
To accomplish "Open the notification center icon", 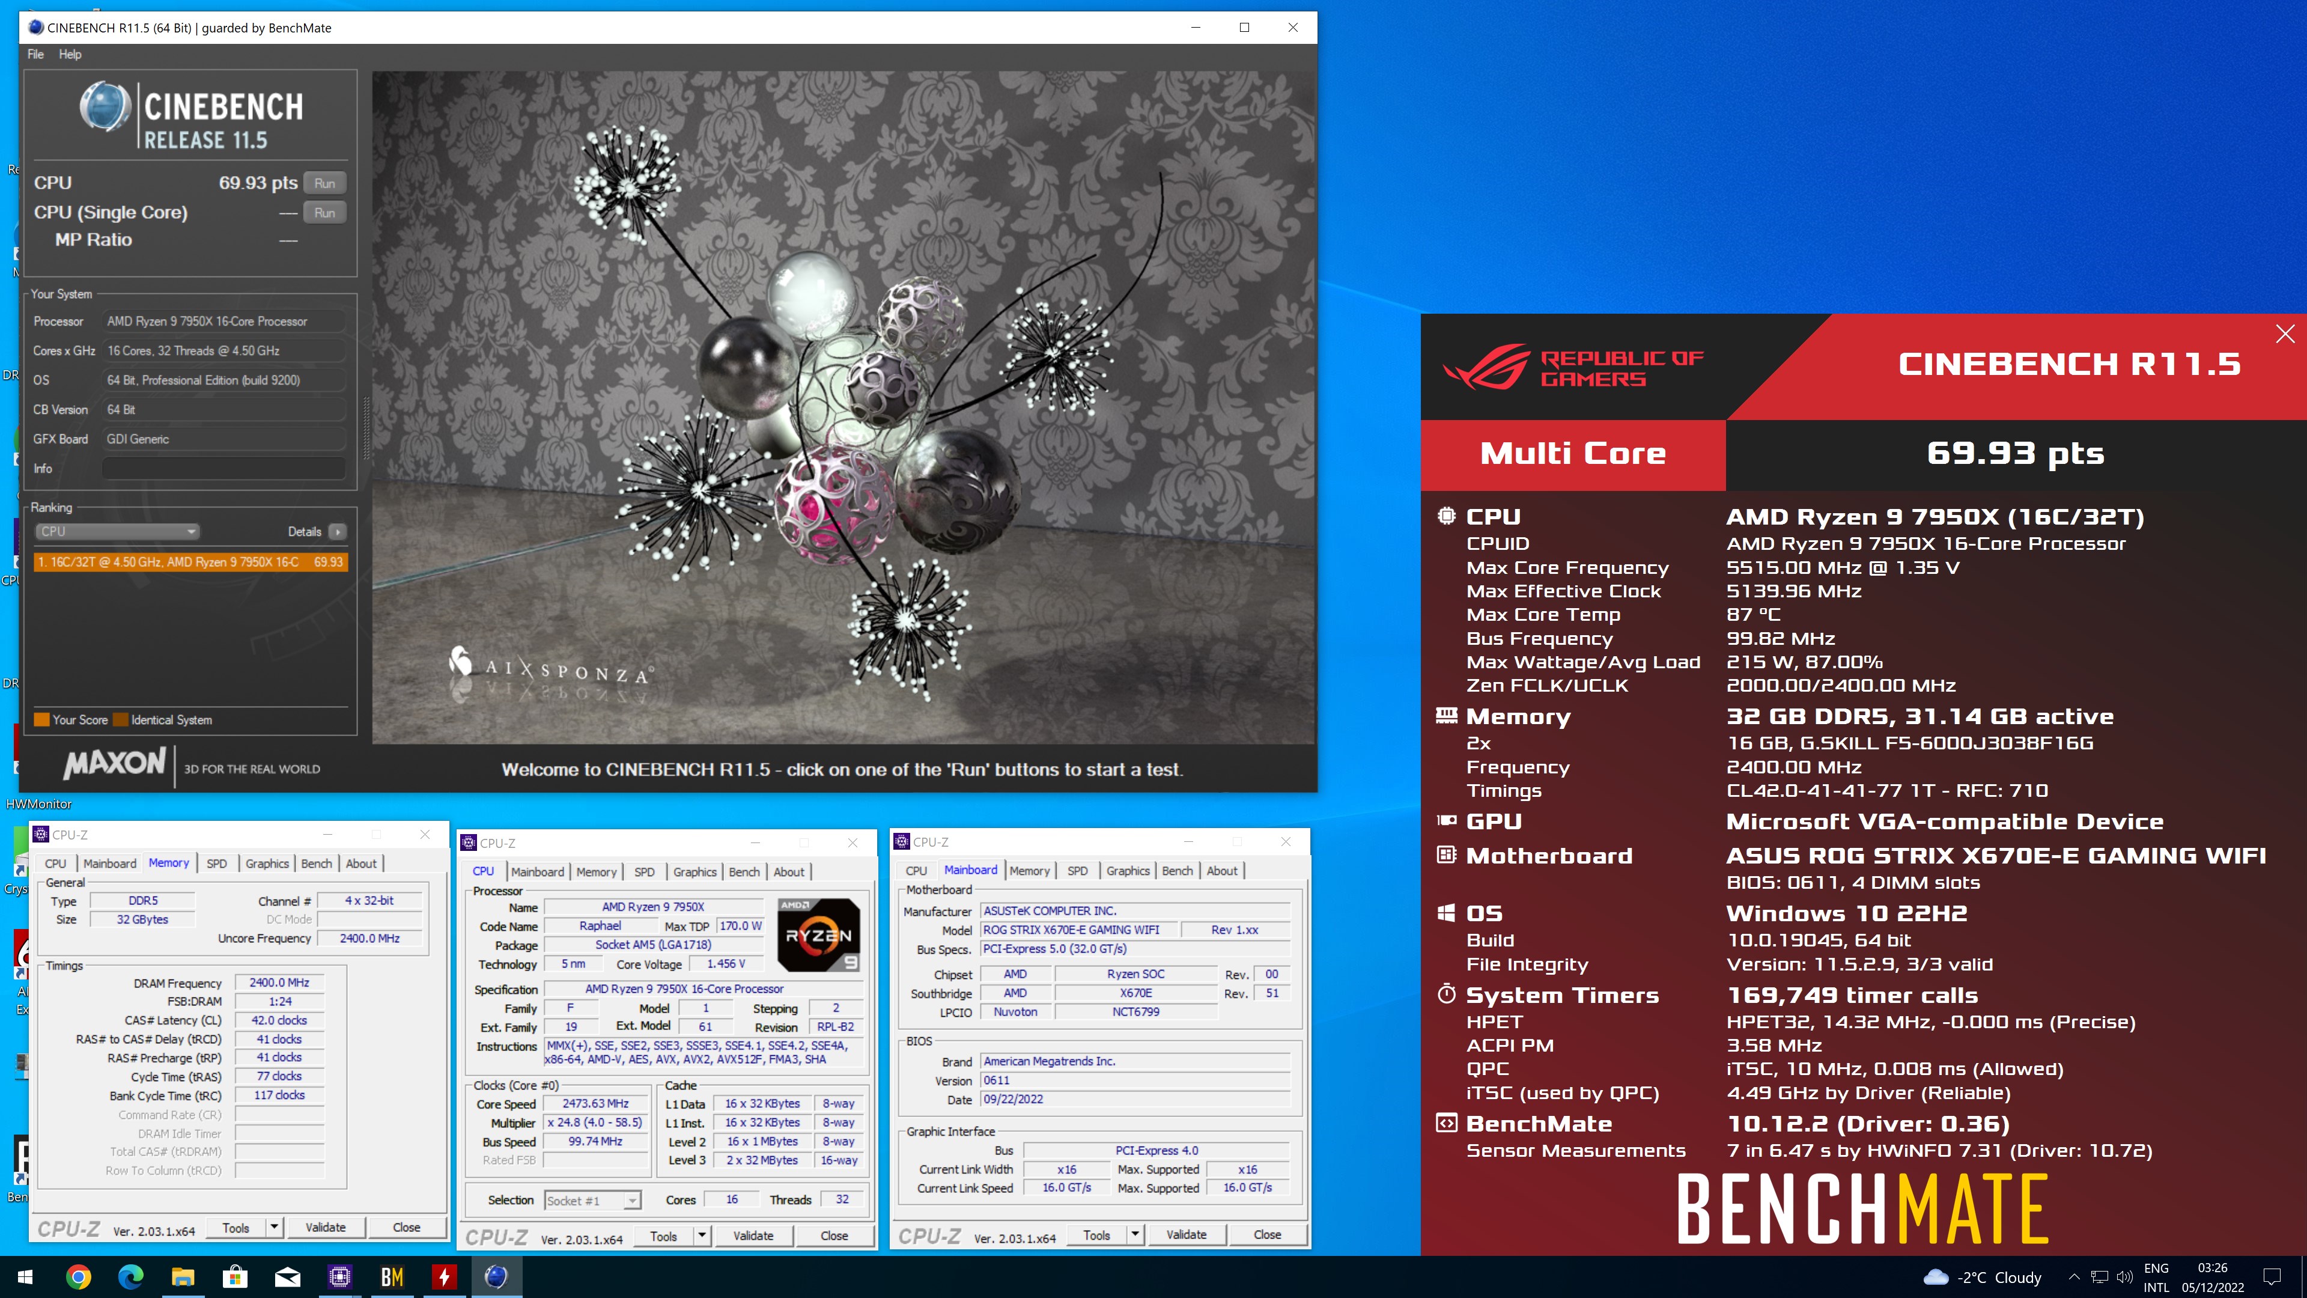I will (2272, 1276).
